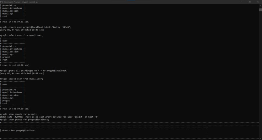Open the Command Prompt system menu icon
262x140 pixels.
tap(1, 2)
